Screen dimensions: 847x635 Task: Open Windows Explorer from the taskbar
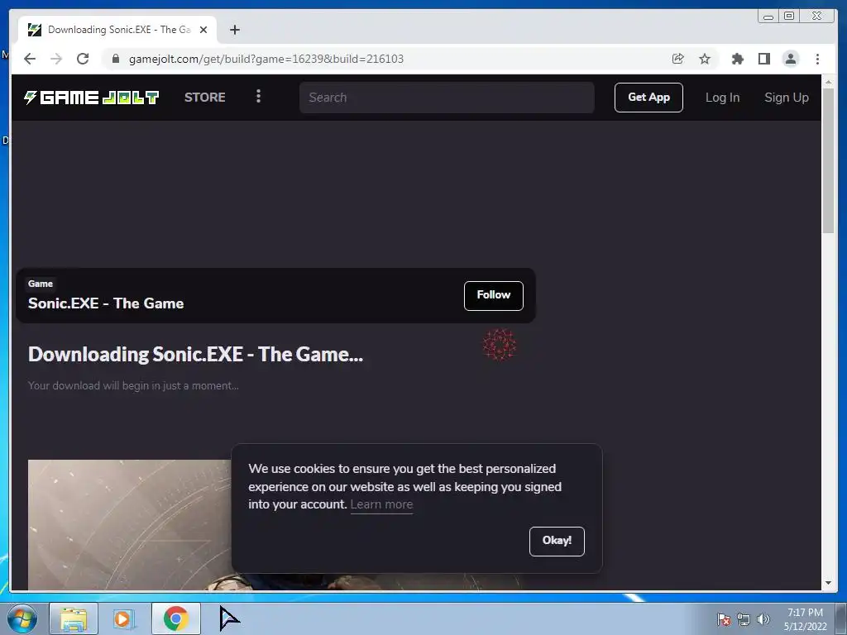[74, 618]
